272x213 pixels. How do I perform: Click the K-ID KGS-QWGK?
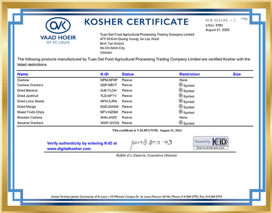(x=109, y=107)
